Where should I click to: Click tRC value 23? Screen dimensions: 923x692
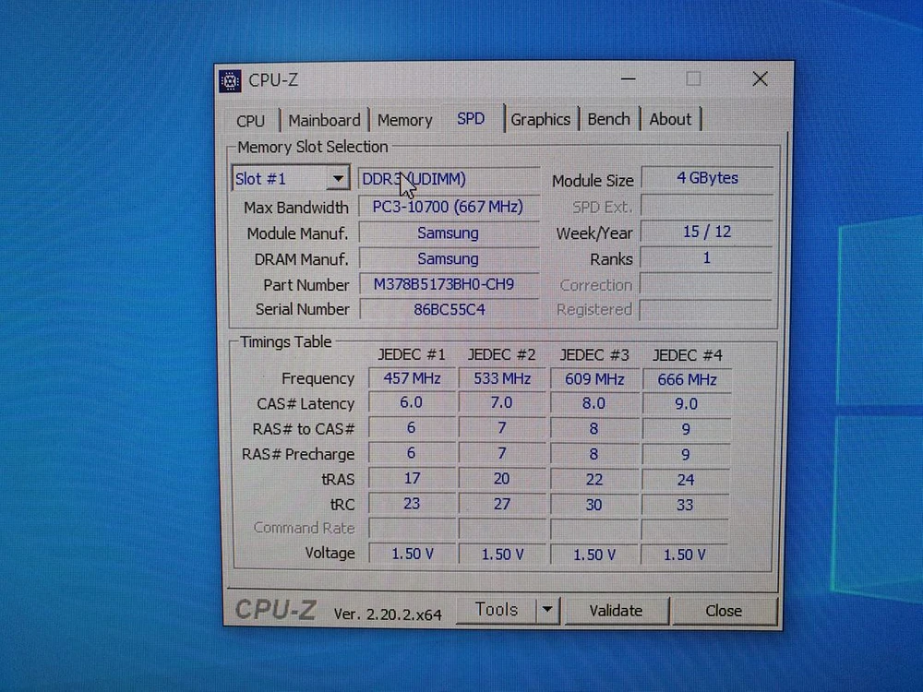pos(412,504)
